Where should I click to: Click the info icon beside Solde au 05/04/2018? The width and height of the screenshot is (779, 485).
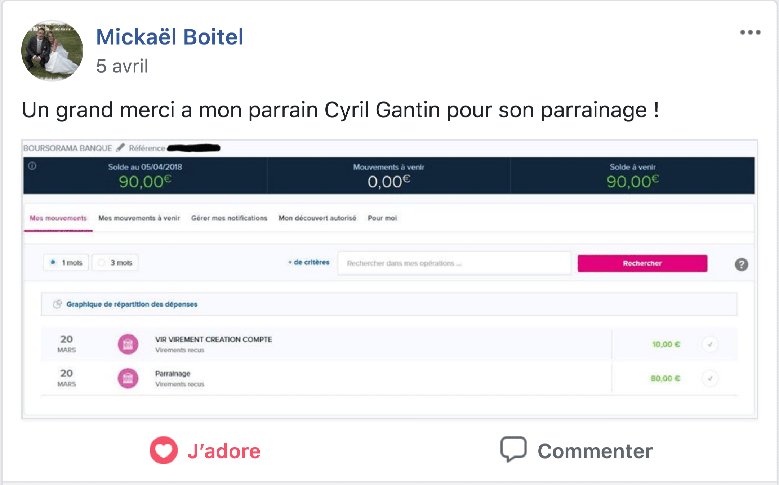32,166
